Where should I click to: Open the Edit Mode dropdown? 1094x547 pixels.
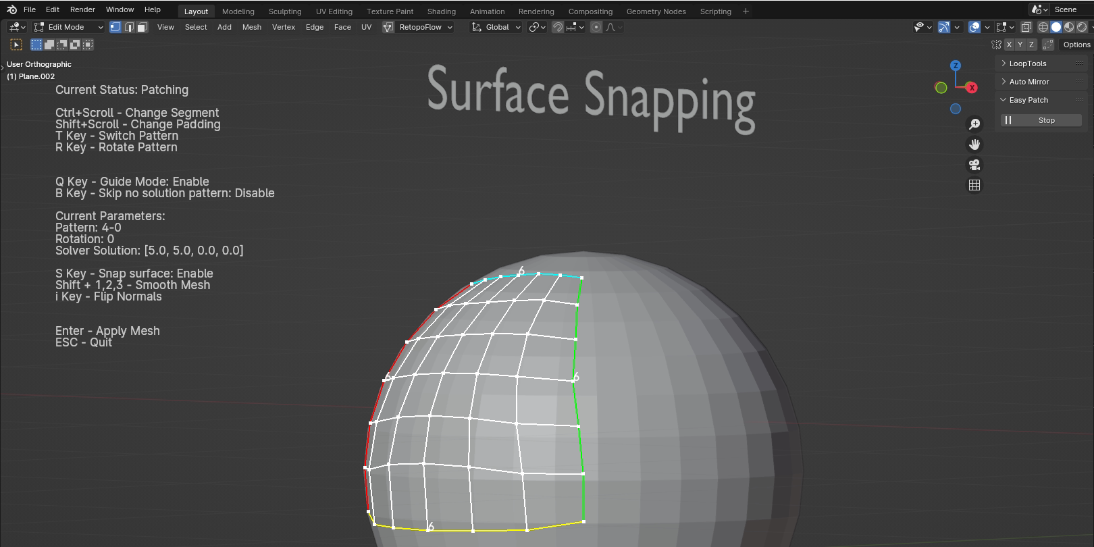coord(69,27)
